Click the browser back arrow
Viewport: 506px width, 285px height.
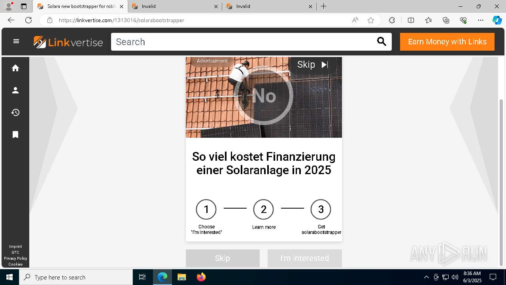pos(11,20)
